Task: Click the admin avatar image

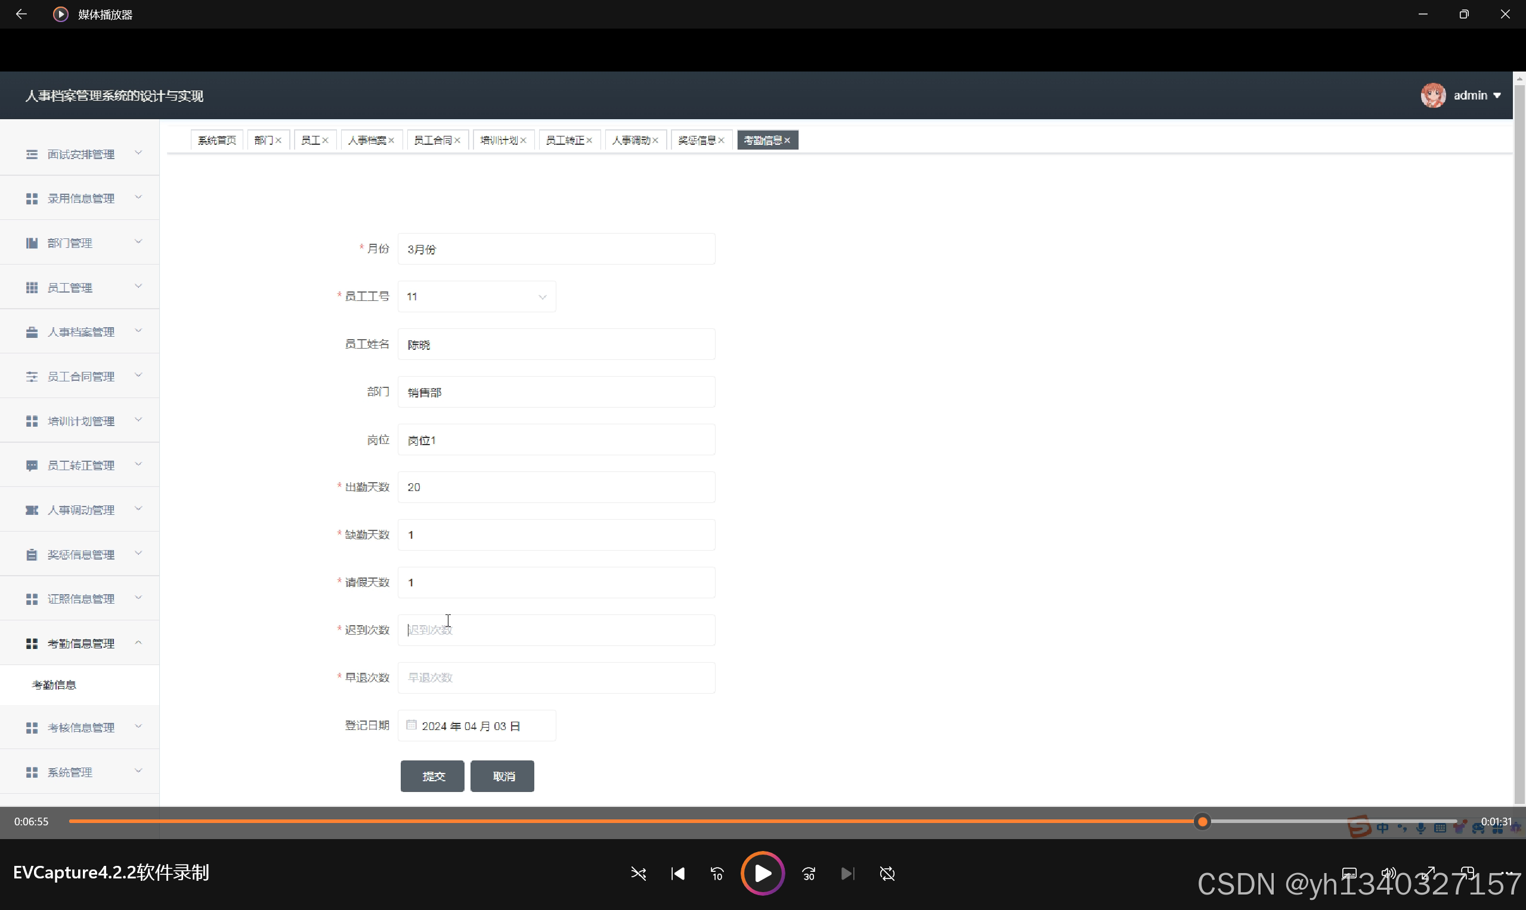Action: (1433, 95)
